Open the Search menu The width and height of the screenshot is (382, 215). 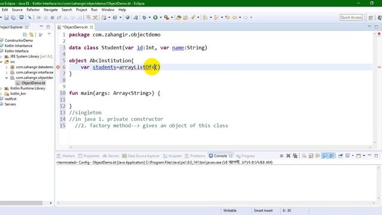tap(67, 10)
